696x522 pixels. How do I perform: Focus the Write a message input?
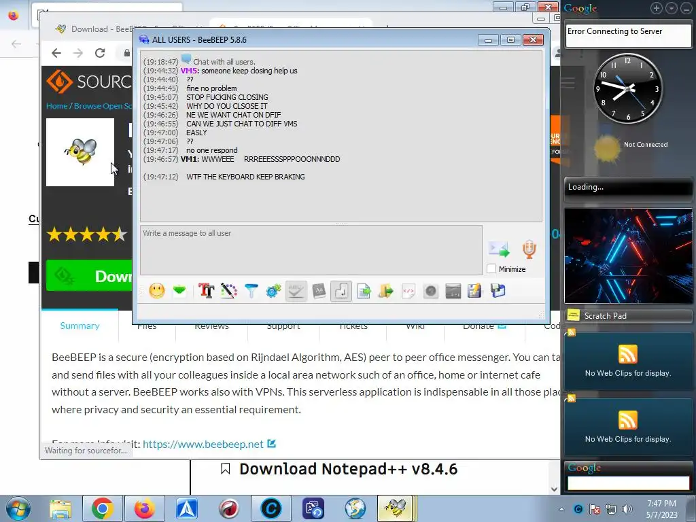coord(311,250)
